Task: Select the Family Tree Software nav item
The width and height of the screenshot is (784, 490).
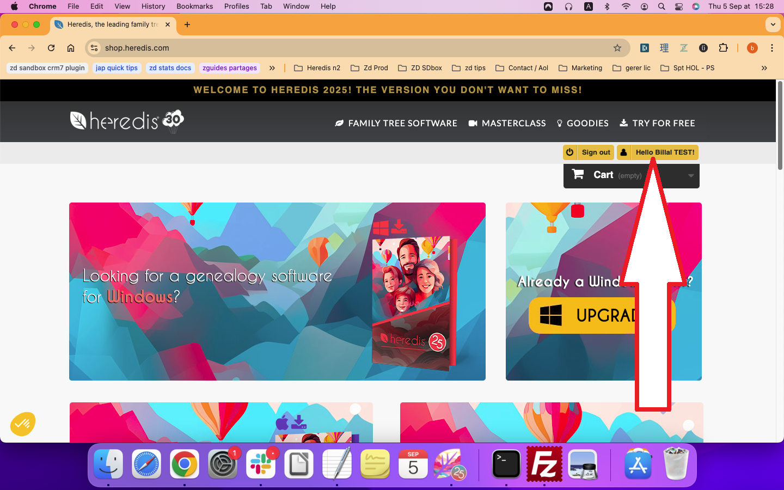Action: click(396, 124)
